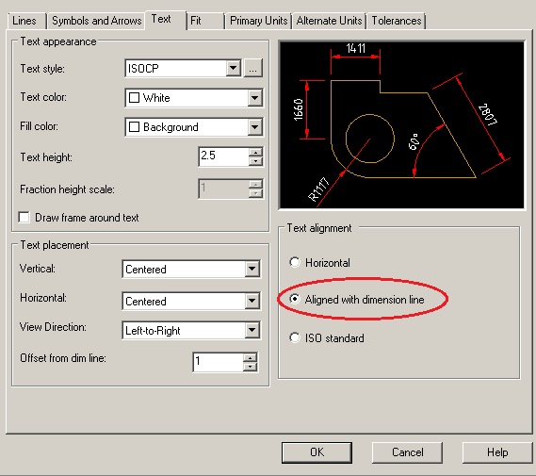Open the Symbols and Arrows tab
This screenshot has width=536, height=476.
96,21
